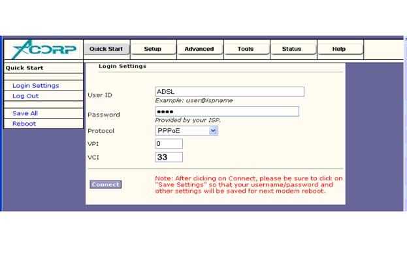The height and width of the screenshot is (269, 407).
Task: Switch to the Quick Start tab
Action: [x=107, y=49]
